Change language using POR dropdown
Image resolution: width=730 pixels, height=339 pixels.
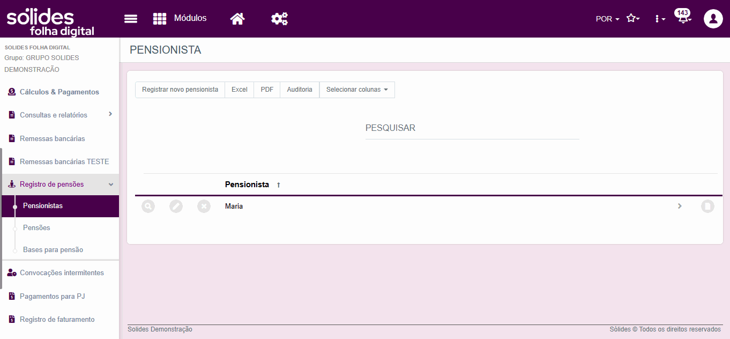click(607, 19)
